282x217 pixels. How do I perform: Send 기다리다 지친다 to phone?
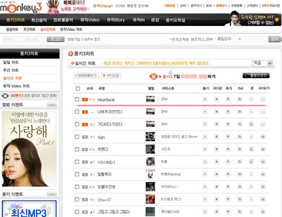pyautogui.click(x=251, y=124)
